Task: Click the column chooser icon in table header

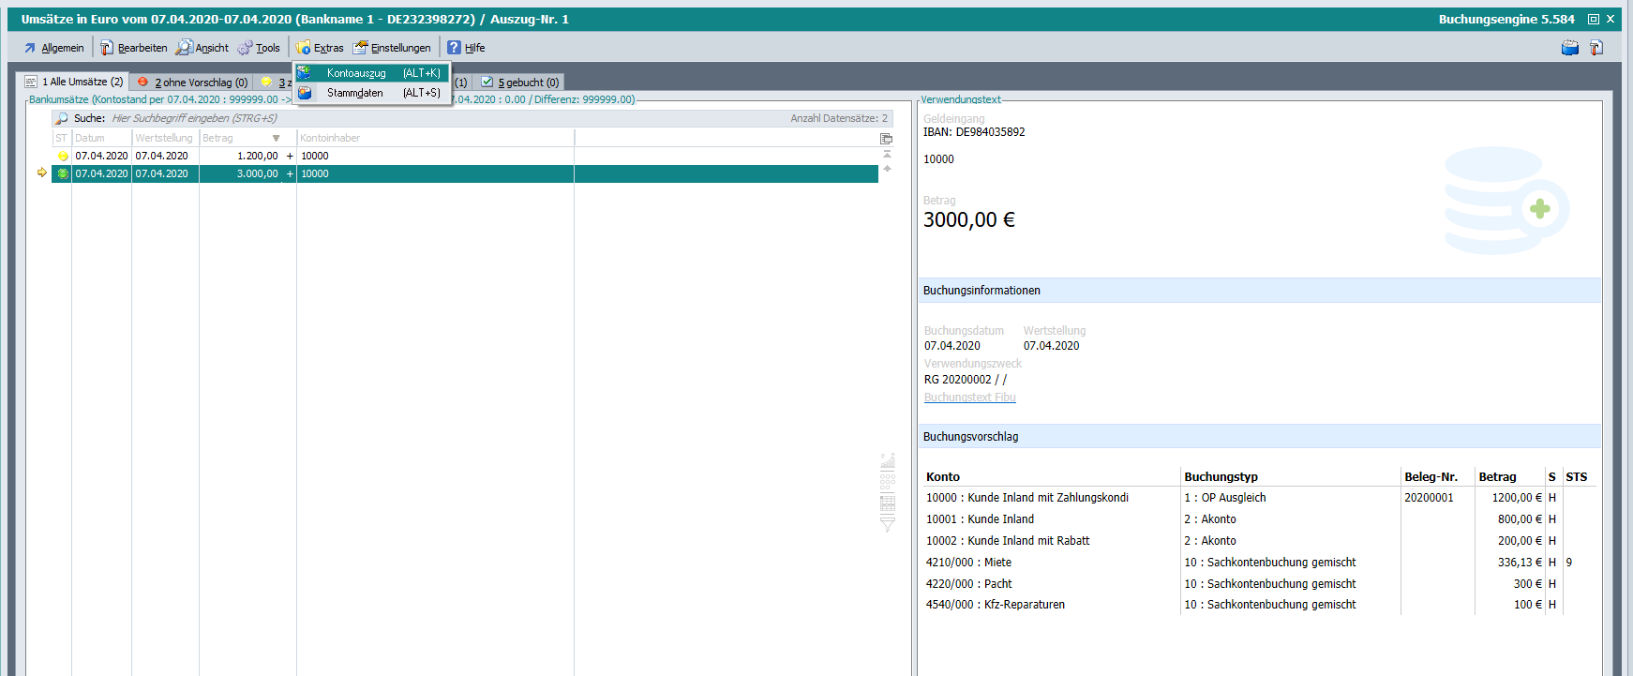Action: click(886, 139)
